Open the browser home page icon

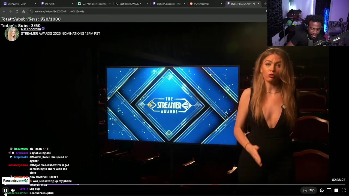pyautogui.click(x=23, y=11)
